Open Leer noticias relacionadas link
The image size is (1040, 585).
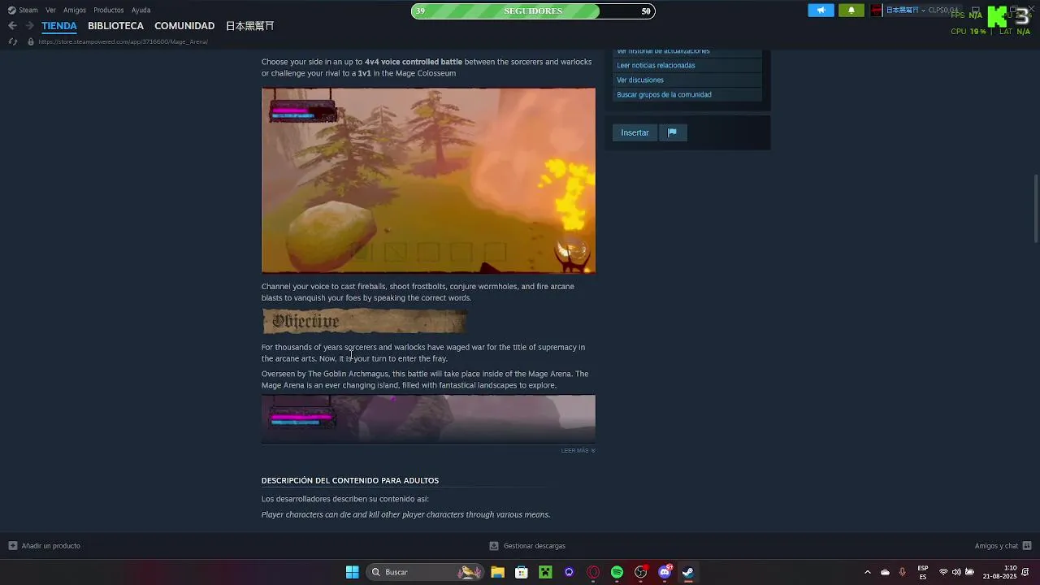click(656, 65)
